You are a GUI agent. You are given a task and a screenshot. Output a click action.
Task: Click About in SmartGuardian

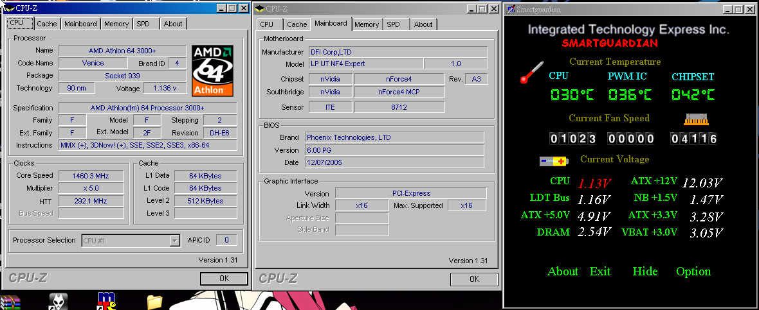[x=563, y=271]
